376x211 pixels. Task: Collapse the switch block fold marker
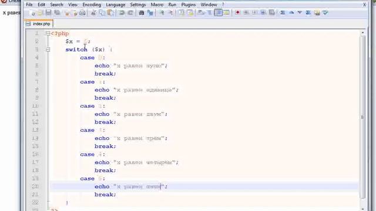[48, 49]
